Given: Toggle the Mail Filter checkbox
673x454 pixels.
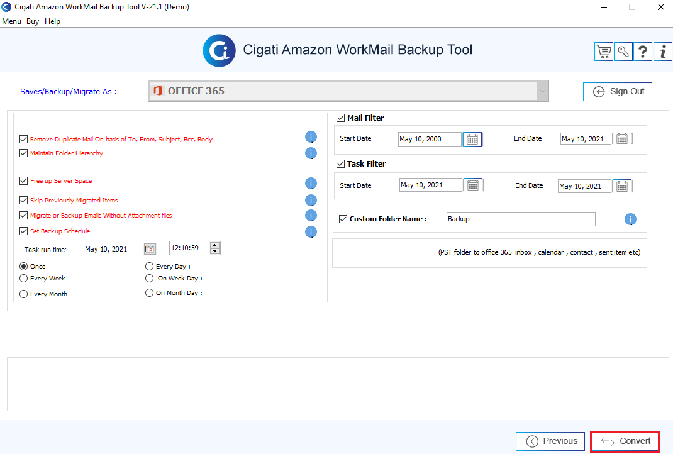Looking at the screenshot, I should (341, 118).
